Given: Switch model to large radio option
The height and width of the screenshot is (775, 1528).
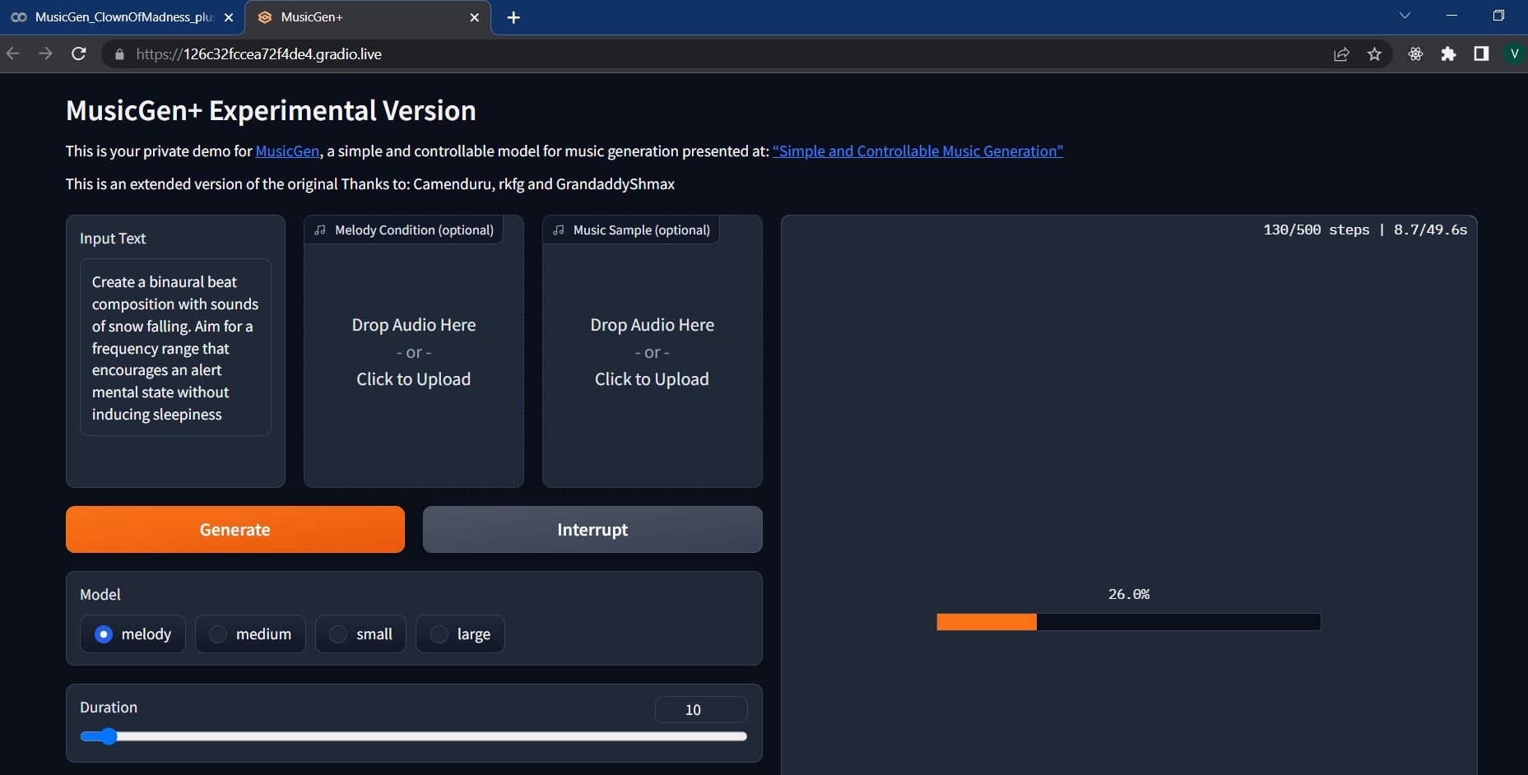Looking at the screenshot, I should (460, 633).
